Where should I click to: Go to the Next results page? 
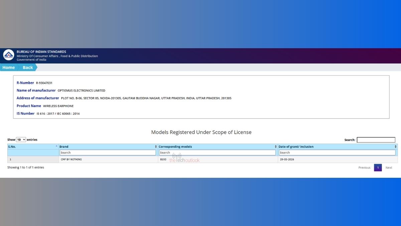tap(389, 168)
